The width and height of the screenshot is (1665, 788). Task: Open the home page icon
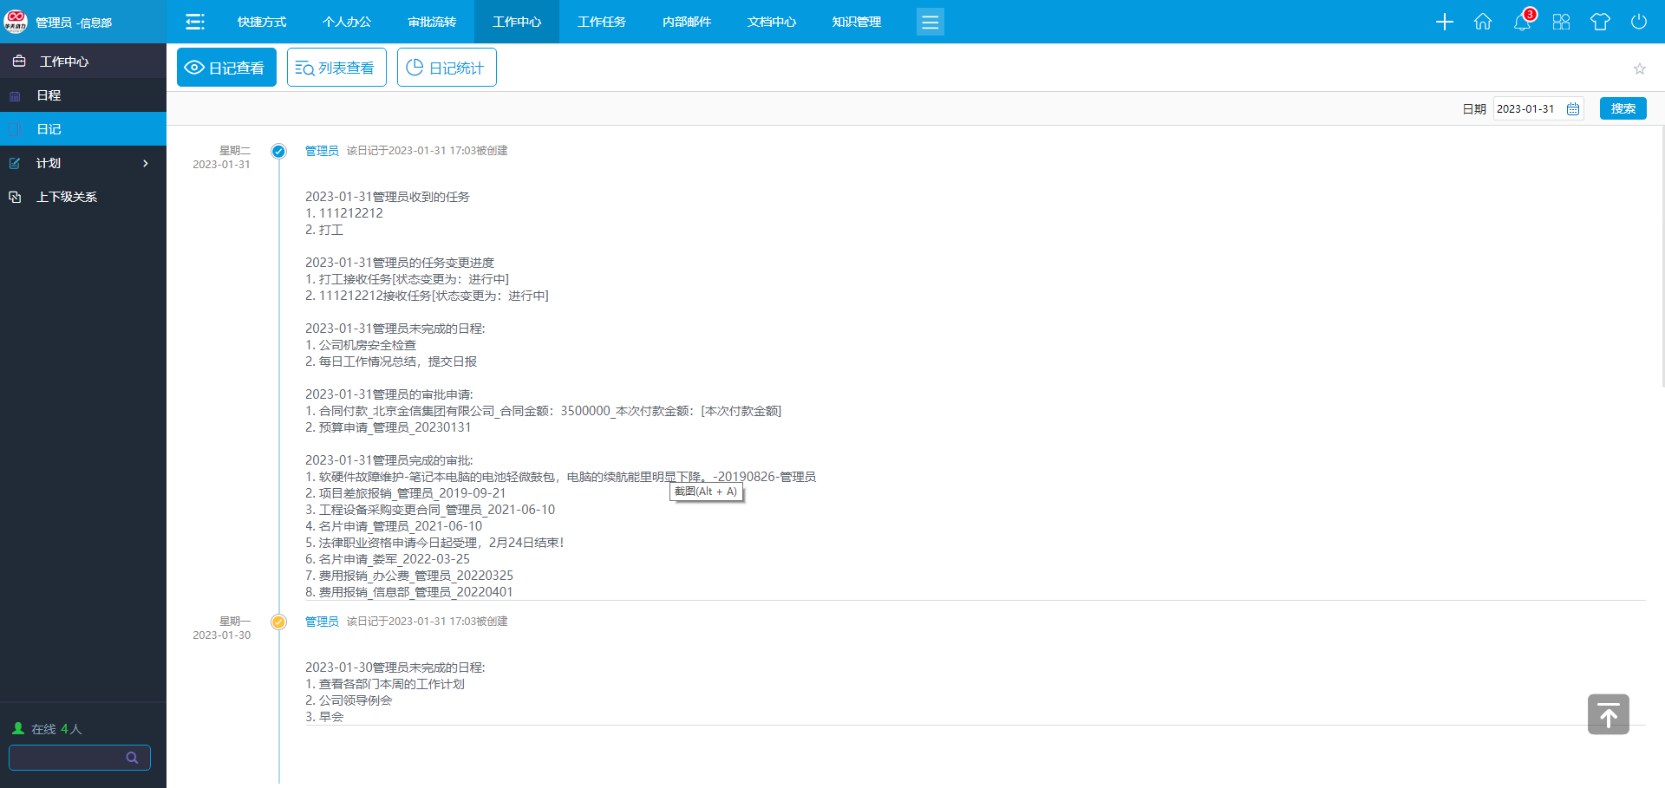[x=1483, y=22]
